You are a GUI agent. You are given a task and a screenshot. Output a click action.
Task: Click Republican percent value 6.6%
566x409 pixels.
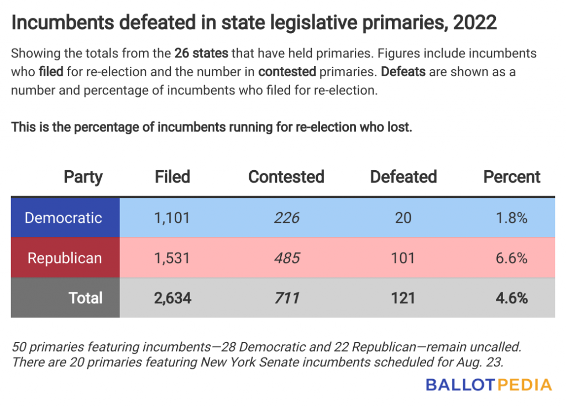pyautogui.click(x=511, y=258)
